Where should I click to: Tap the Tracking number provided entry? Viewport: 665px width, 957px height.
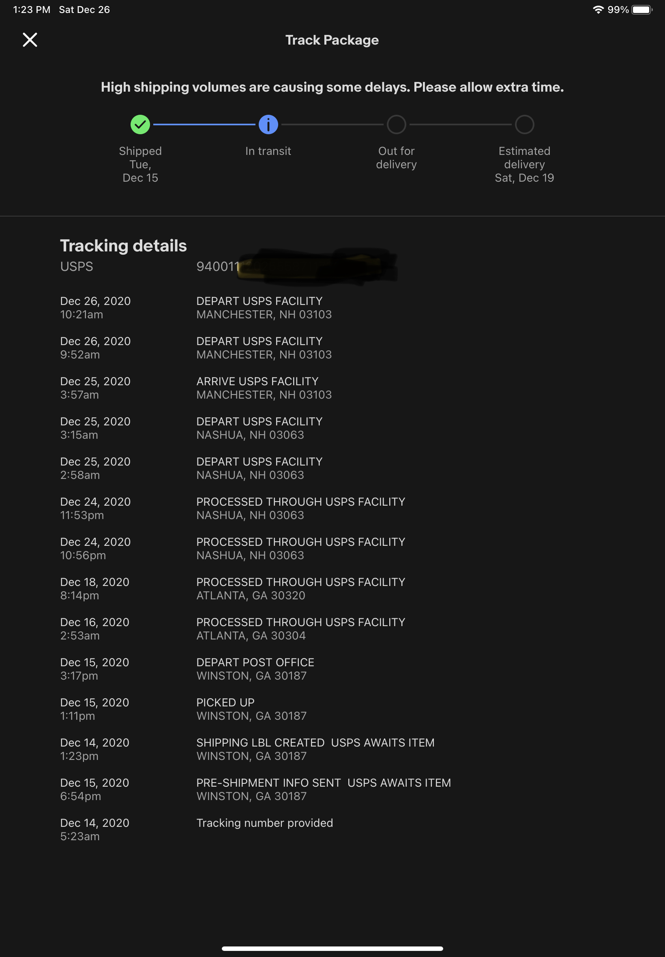265,823
